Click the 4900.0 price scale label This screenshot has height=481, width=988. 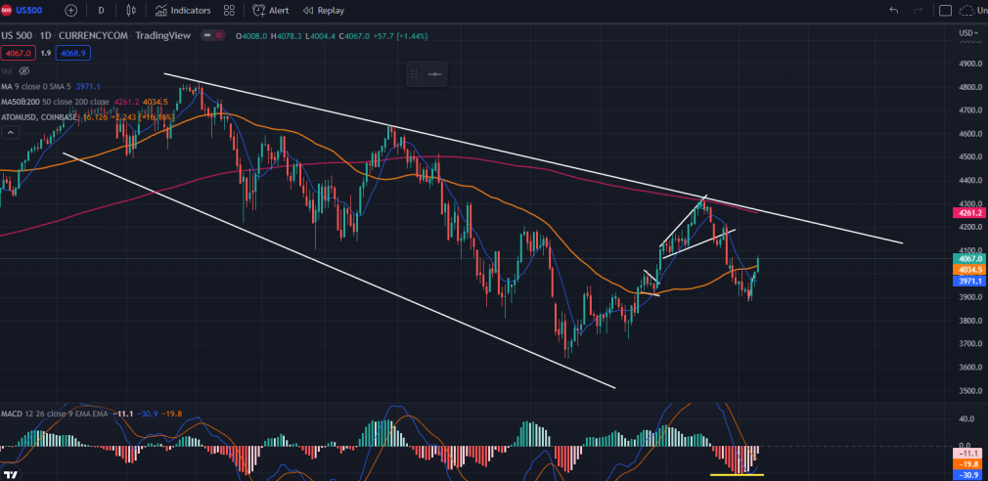pyautogui.click(x=971, y=64)
